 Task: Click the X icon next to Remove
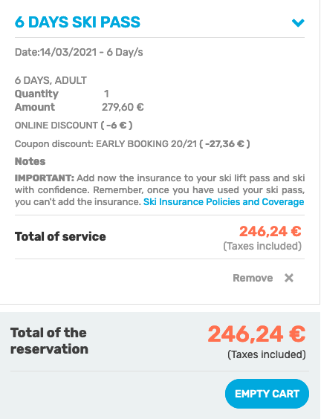tap(289, 278)
